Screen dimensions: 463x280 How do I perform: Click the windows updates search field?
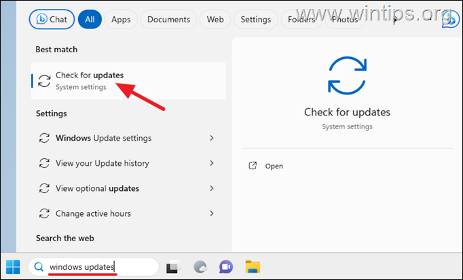[93, 267]
